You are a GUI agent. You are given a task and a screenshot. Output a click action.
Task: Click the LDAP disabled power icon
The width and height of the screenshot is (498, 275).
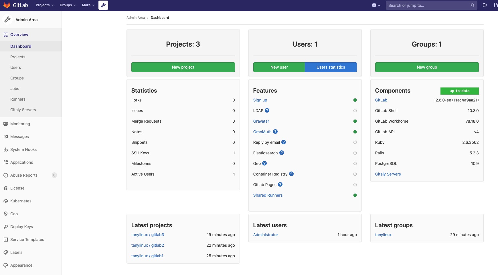(355, 111)
